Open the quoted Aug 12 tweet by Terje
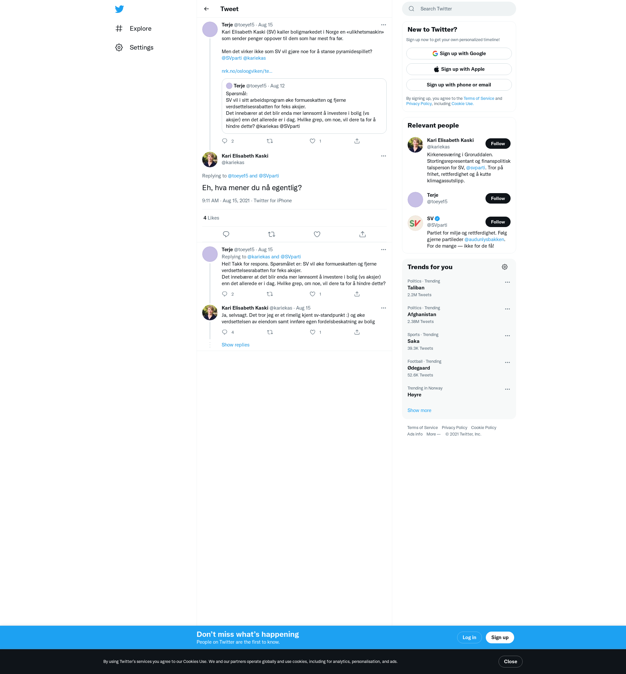The image size is (626, 674). pyautogui.click(x=304, y=106)
